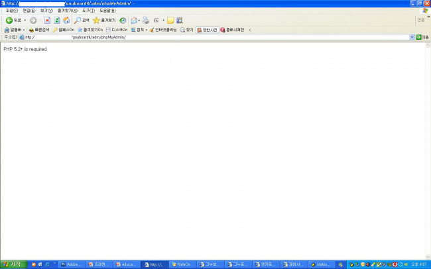Click the yellow note toolbar icon
This screenshot has width=431, height=269.
(x=170, y=21)
